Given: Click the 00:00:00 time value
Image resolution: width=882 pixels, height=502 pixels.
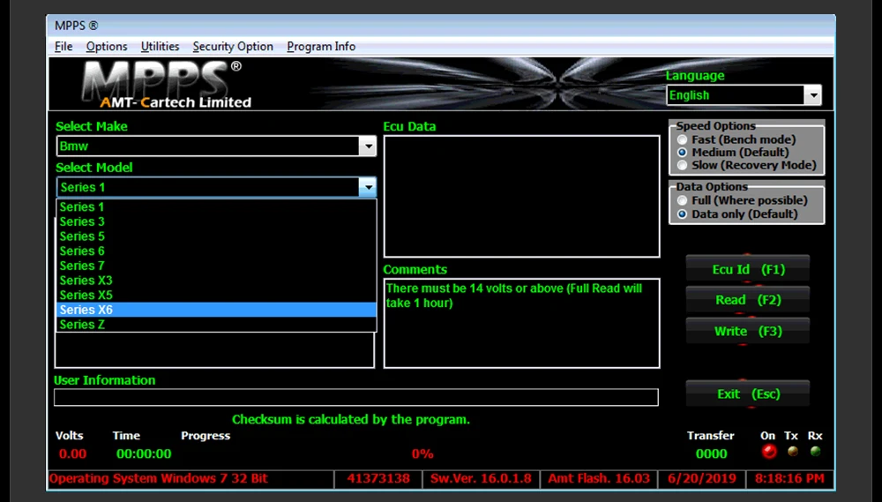Looking at the screenshot, I should coord(144,453).
